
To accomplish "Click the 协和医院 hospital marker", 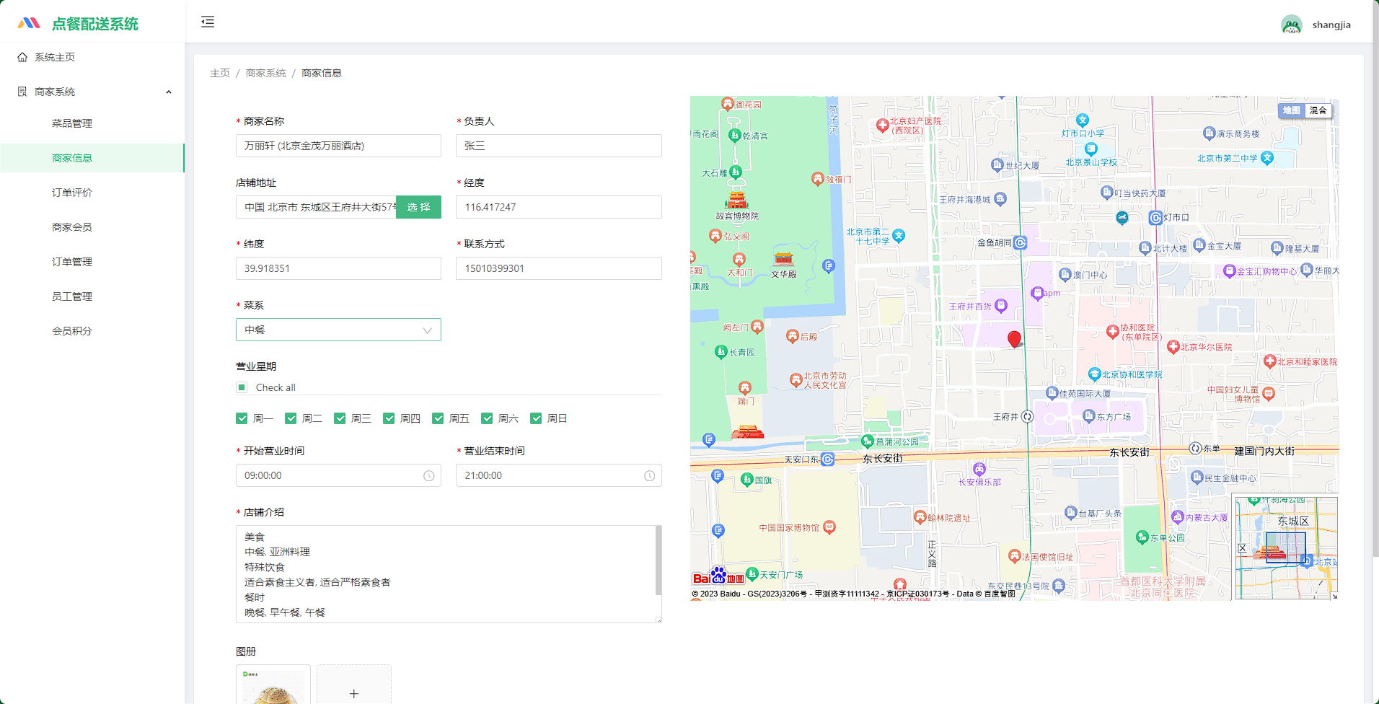I will [1112, 332].
